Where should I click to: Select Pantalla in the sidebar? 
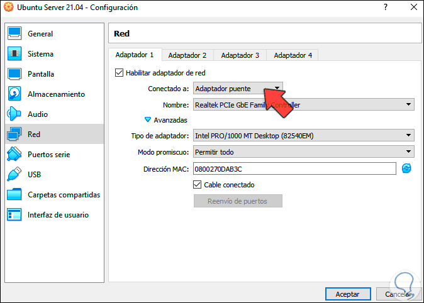point(54,74)
